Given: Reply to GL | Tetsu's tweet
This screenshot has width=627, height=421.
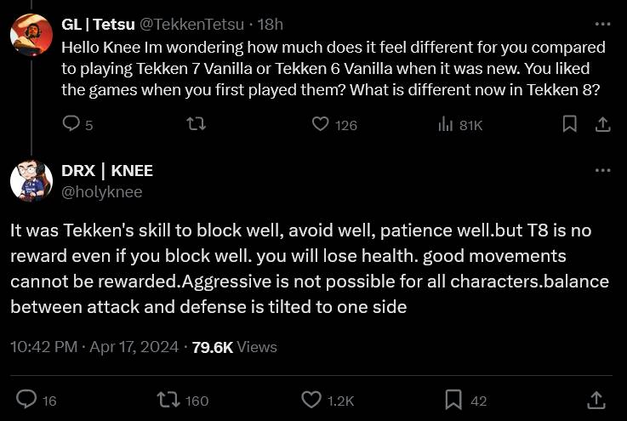Looking at the screenshot, I should [x=71, y=124].
